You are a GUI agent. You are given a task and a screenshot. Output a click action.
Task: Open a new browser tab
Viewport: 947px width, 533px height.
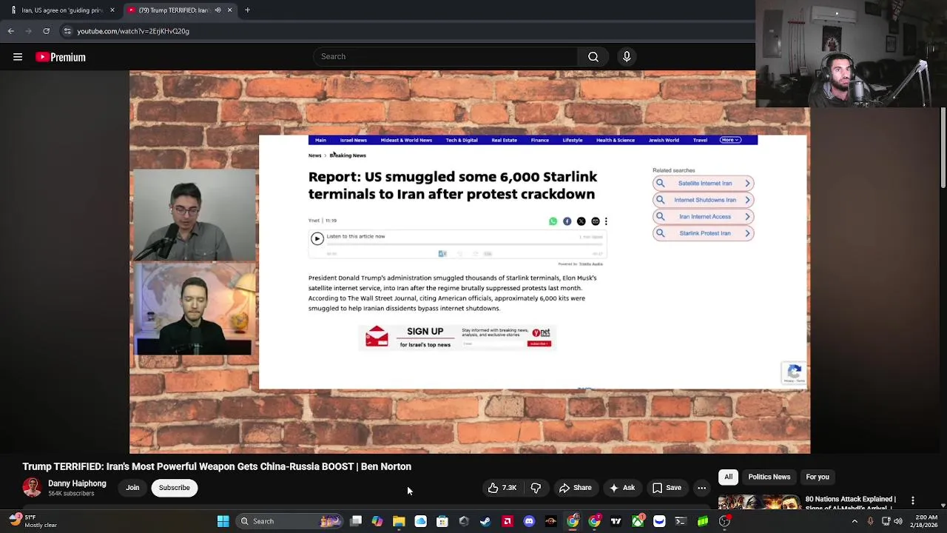tap(247, 10)
